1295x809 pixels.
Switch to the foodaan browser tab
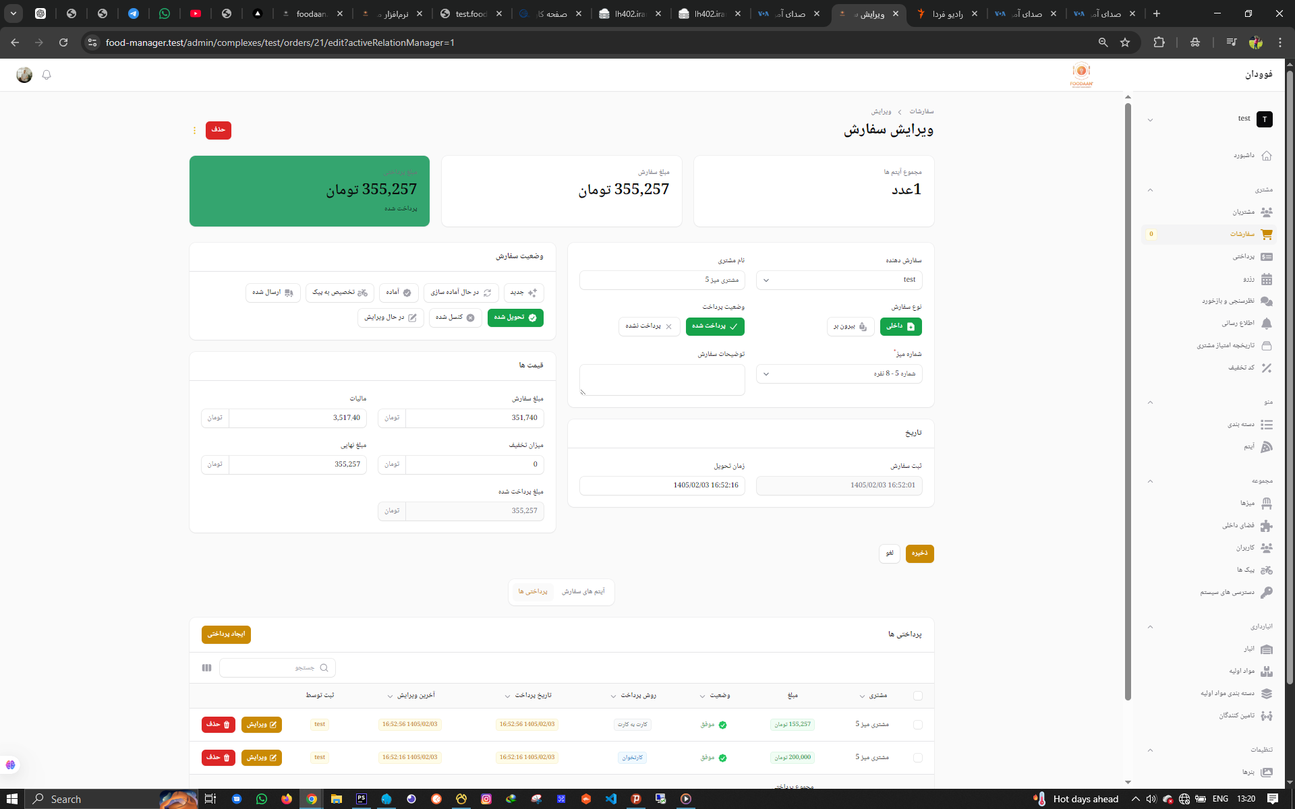[x=312, y=13]
